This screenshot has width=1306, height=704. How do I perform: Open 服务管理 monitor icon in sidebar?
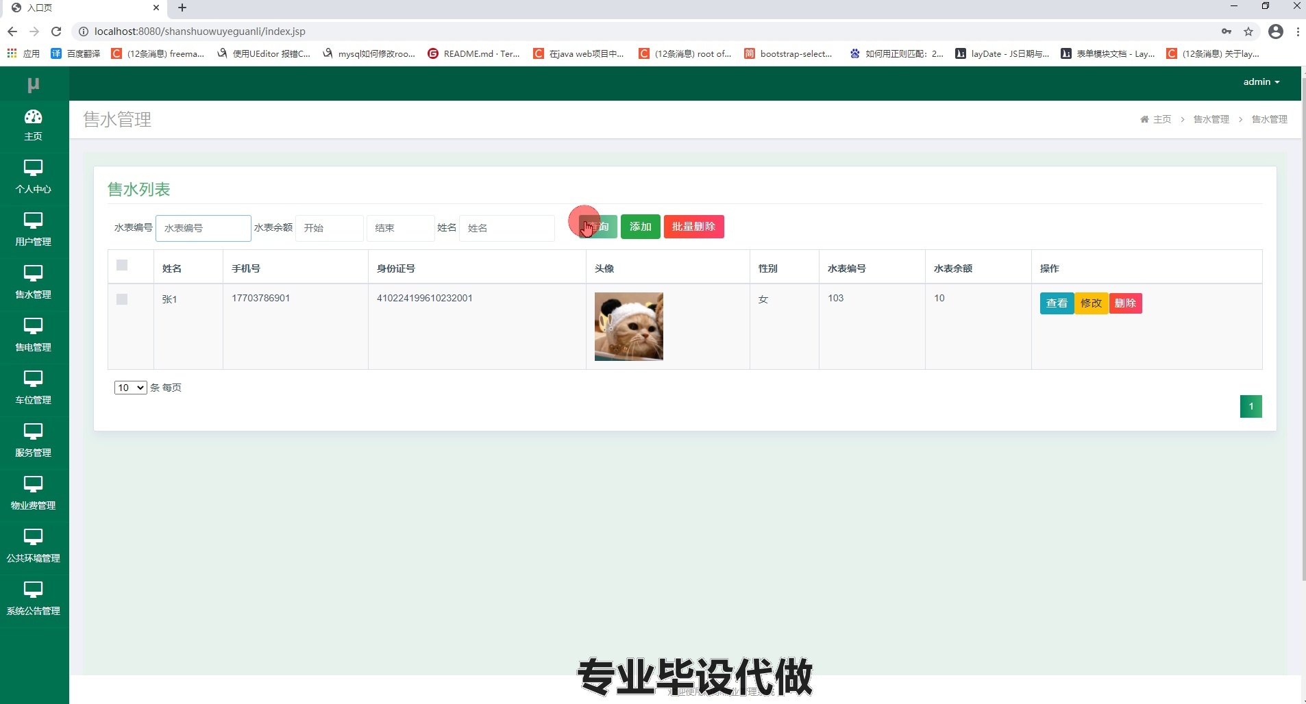tap(33, 432)
